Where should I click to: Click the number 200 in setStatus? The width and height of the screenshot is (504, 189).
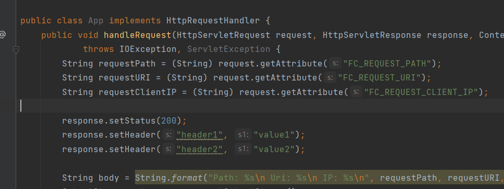click(169, 121)
